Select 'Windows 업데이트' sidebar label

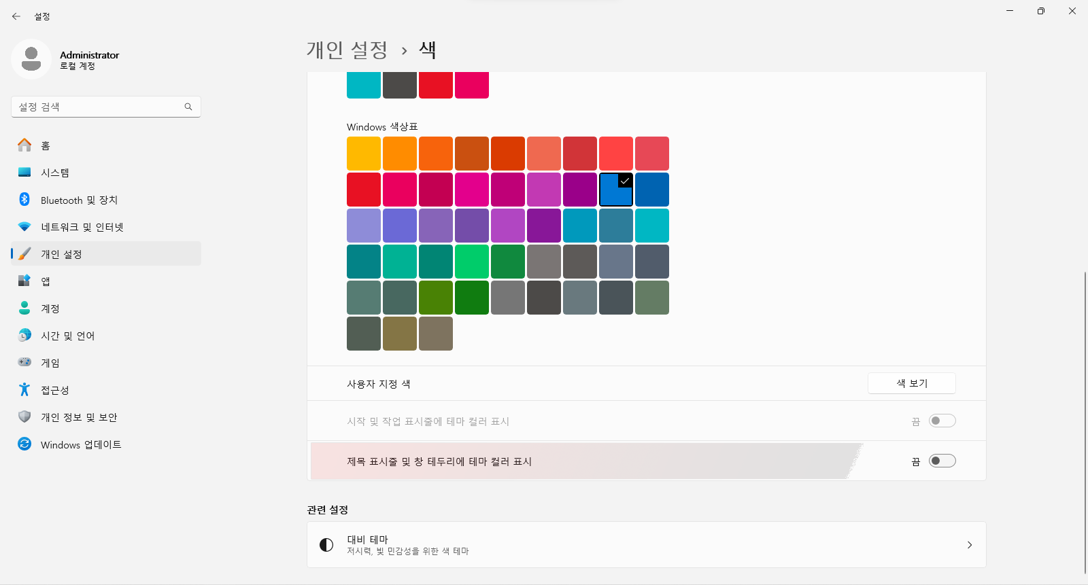[81, 444]
